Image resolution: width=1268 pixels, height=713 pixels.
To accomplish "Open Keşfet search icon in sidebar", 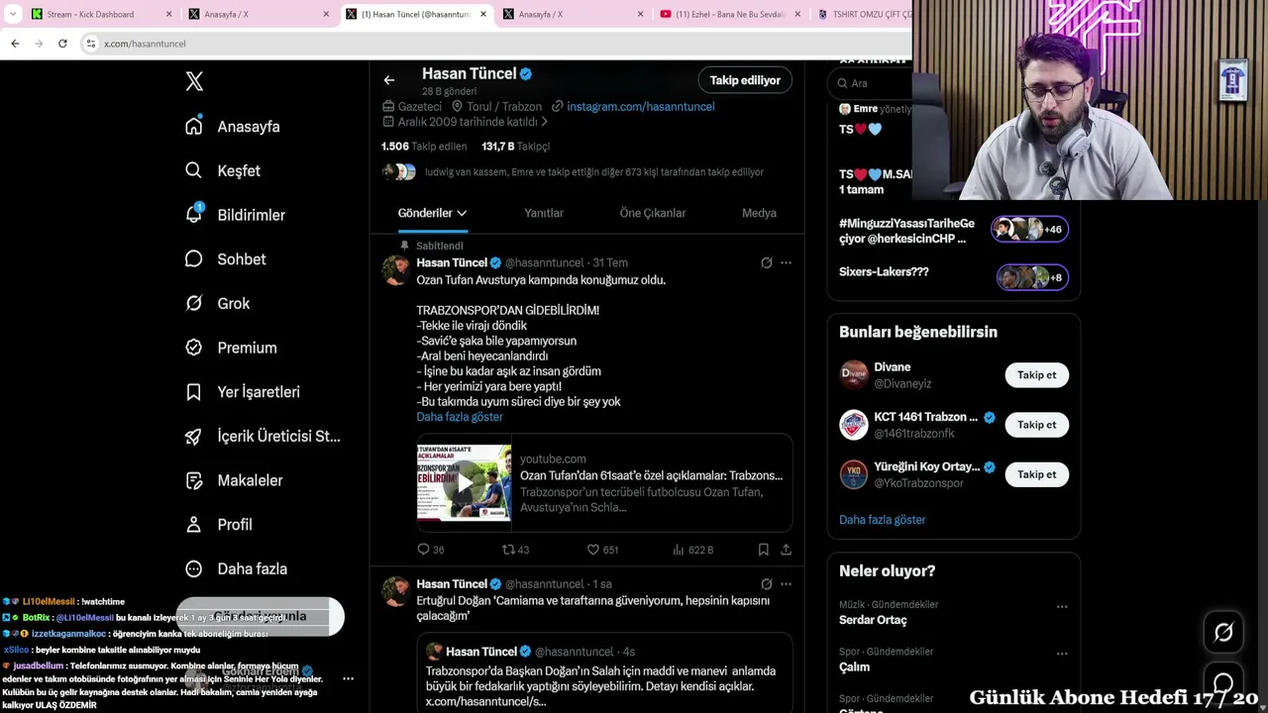I will (194, 170).
